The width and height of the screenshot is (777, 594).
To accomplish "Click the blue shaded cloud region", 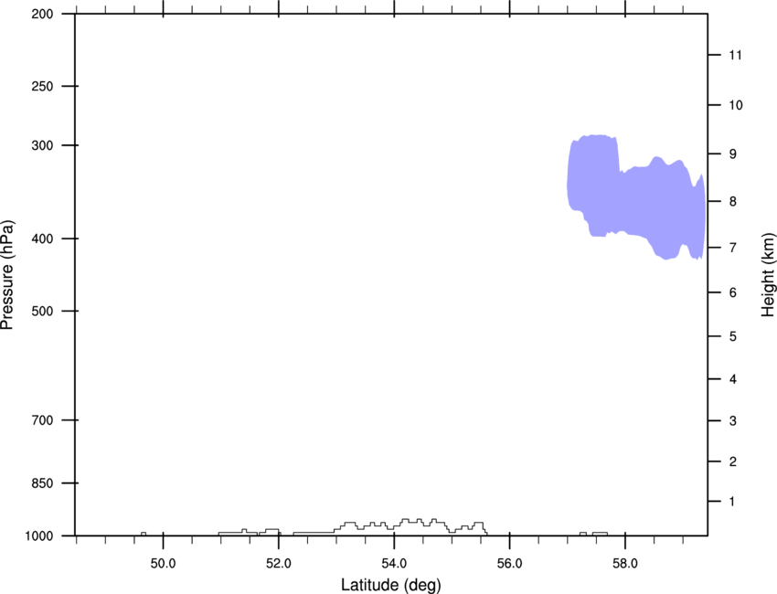I will point(637,197).
